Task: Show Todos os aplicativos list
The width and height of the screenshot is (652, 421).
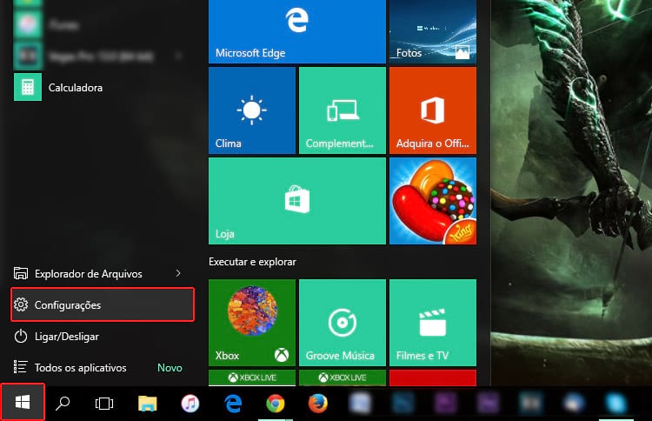Action: (103, 368)
